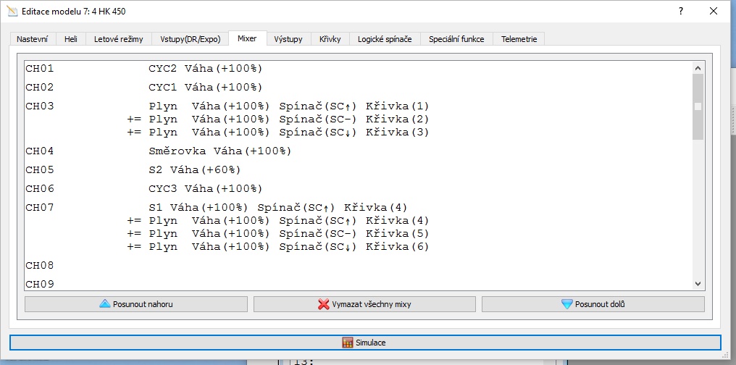Viewport: 736px width, 365px height.
Task: Select CH05 S2 Váha(+60%) mixer line
Action: 194,170
